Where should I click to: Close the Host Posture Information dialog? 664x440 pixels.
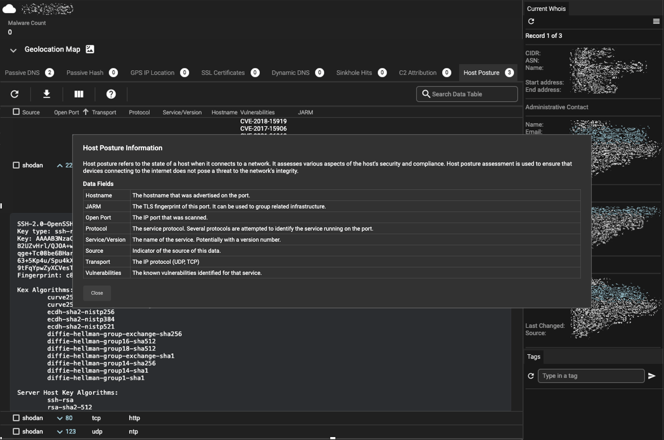coord(97,293)
